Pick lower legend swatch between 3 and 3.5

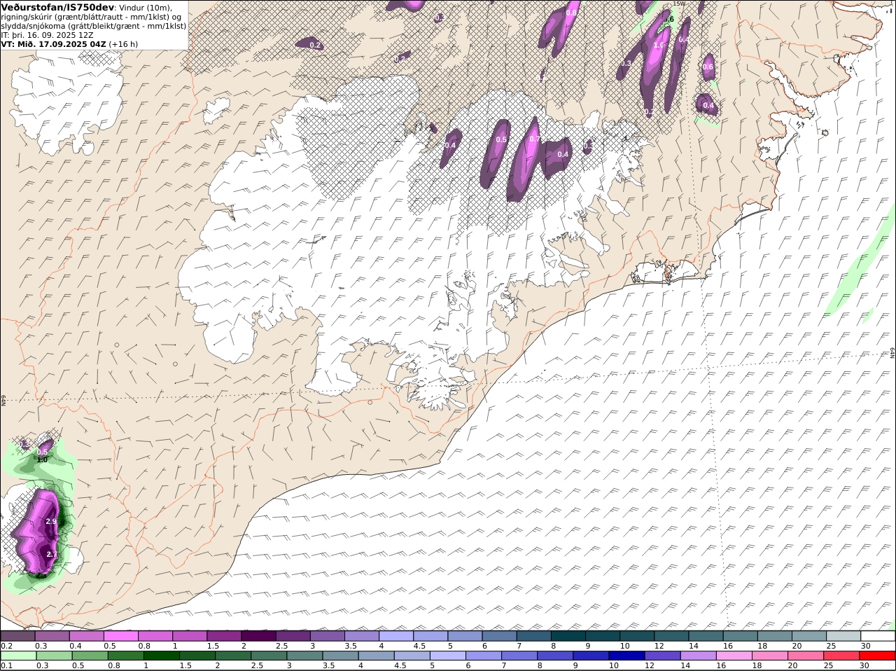click(x=304, y=656)
